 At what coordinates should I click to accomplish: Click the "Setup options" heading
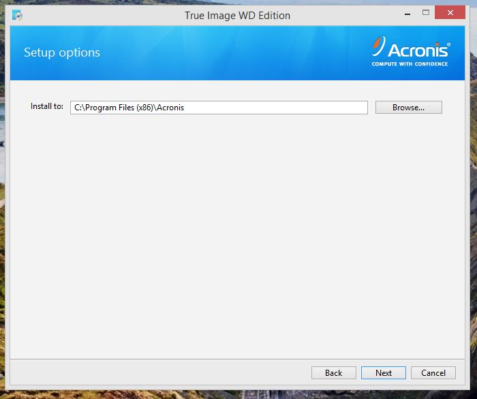coord(62,52)
